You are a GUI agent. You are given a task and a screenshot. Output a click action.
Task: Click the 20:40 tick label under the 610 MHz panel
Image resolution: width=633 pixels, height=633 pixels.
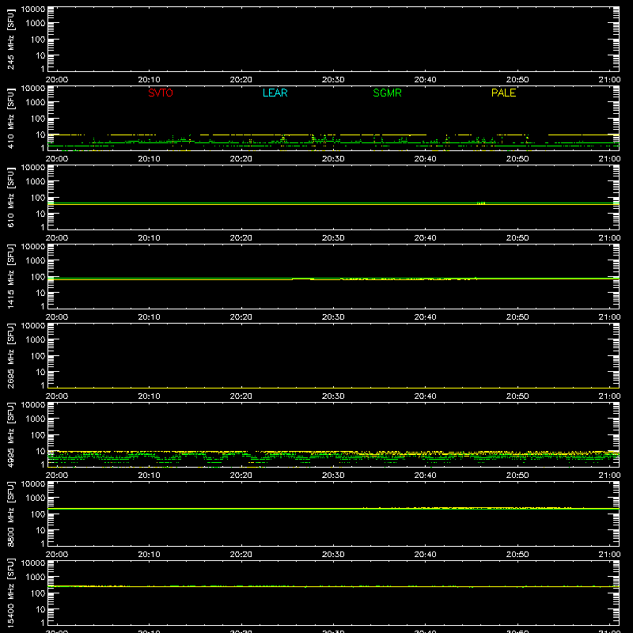pyautogui.click(x=425, y=238)
